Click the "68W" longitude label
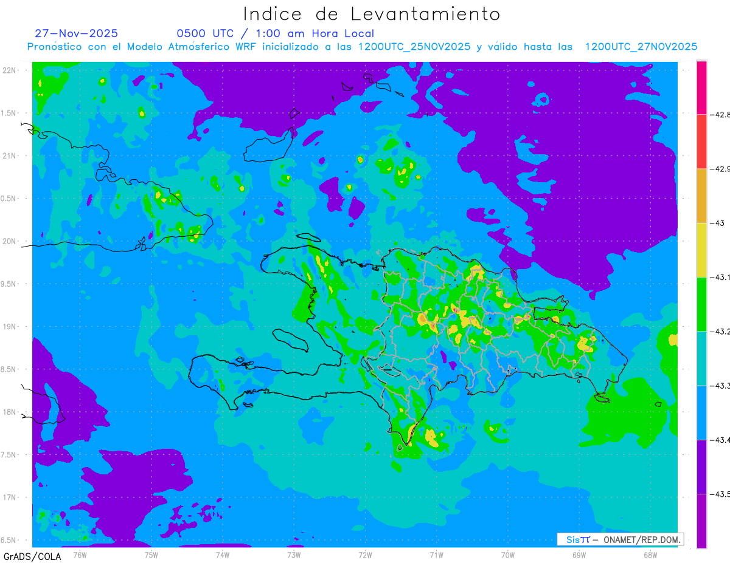The image size is (730, 563). [650, 555]
